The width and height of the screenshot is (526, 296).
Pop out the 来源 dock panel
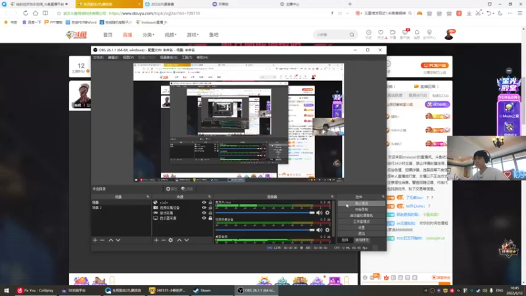(x=209, y=197)
